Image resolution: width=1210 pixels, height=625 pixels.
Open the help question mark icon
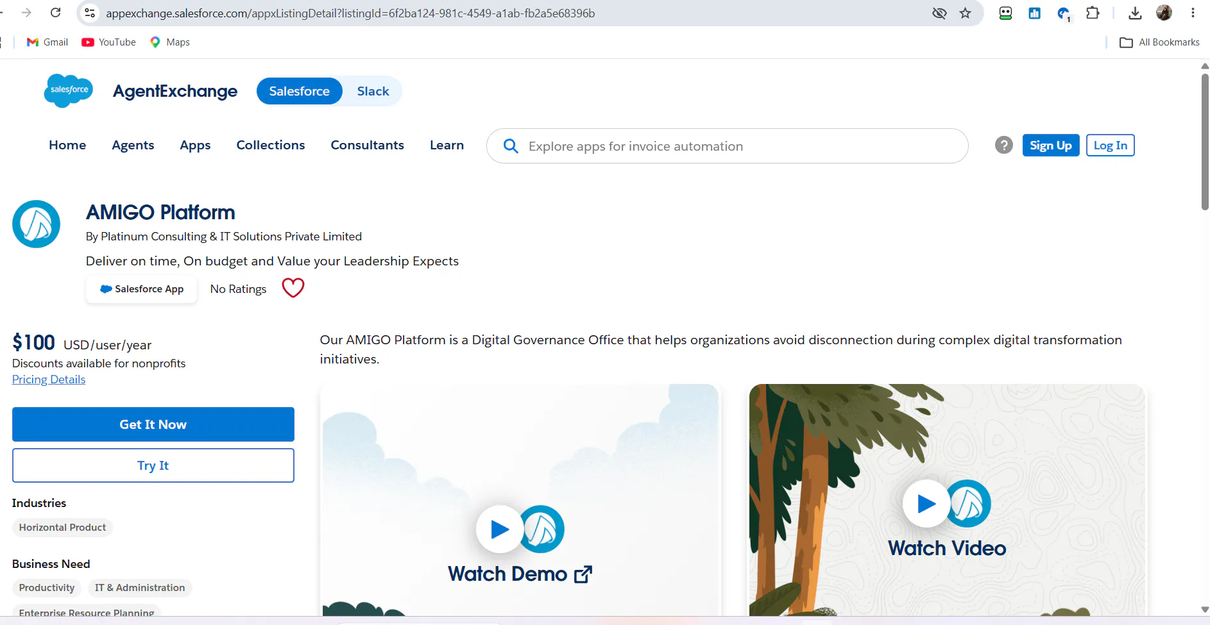[1003, 146]
